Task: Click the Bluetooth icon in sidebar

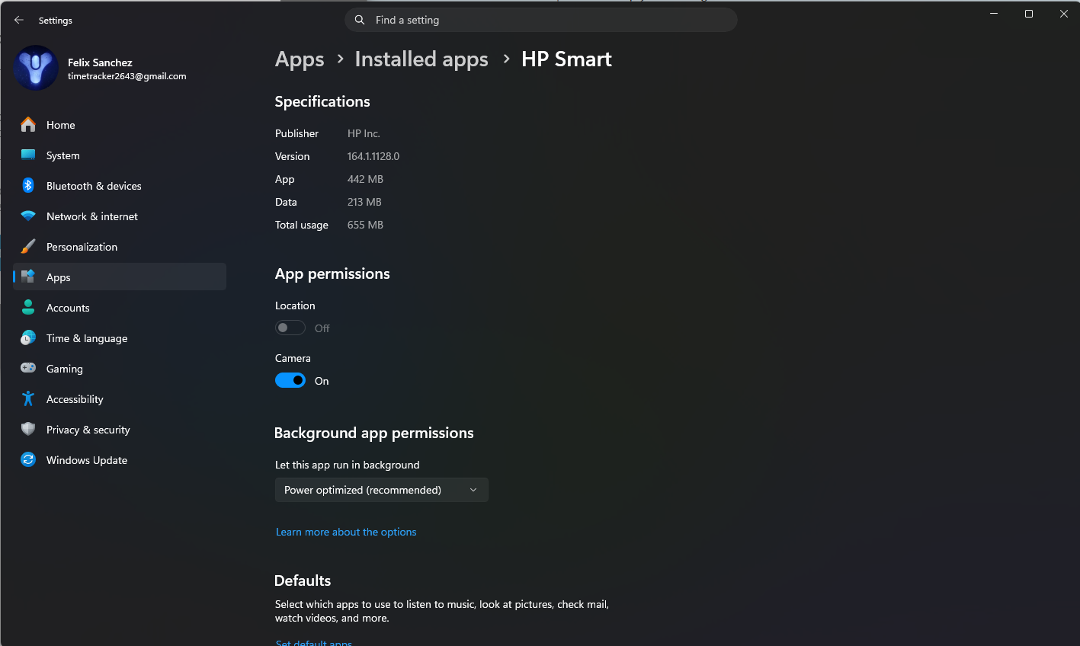Action: pos(28,186)
